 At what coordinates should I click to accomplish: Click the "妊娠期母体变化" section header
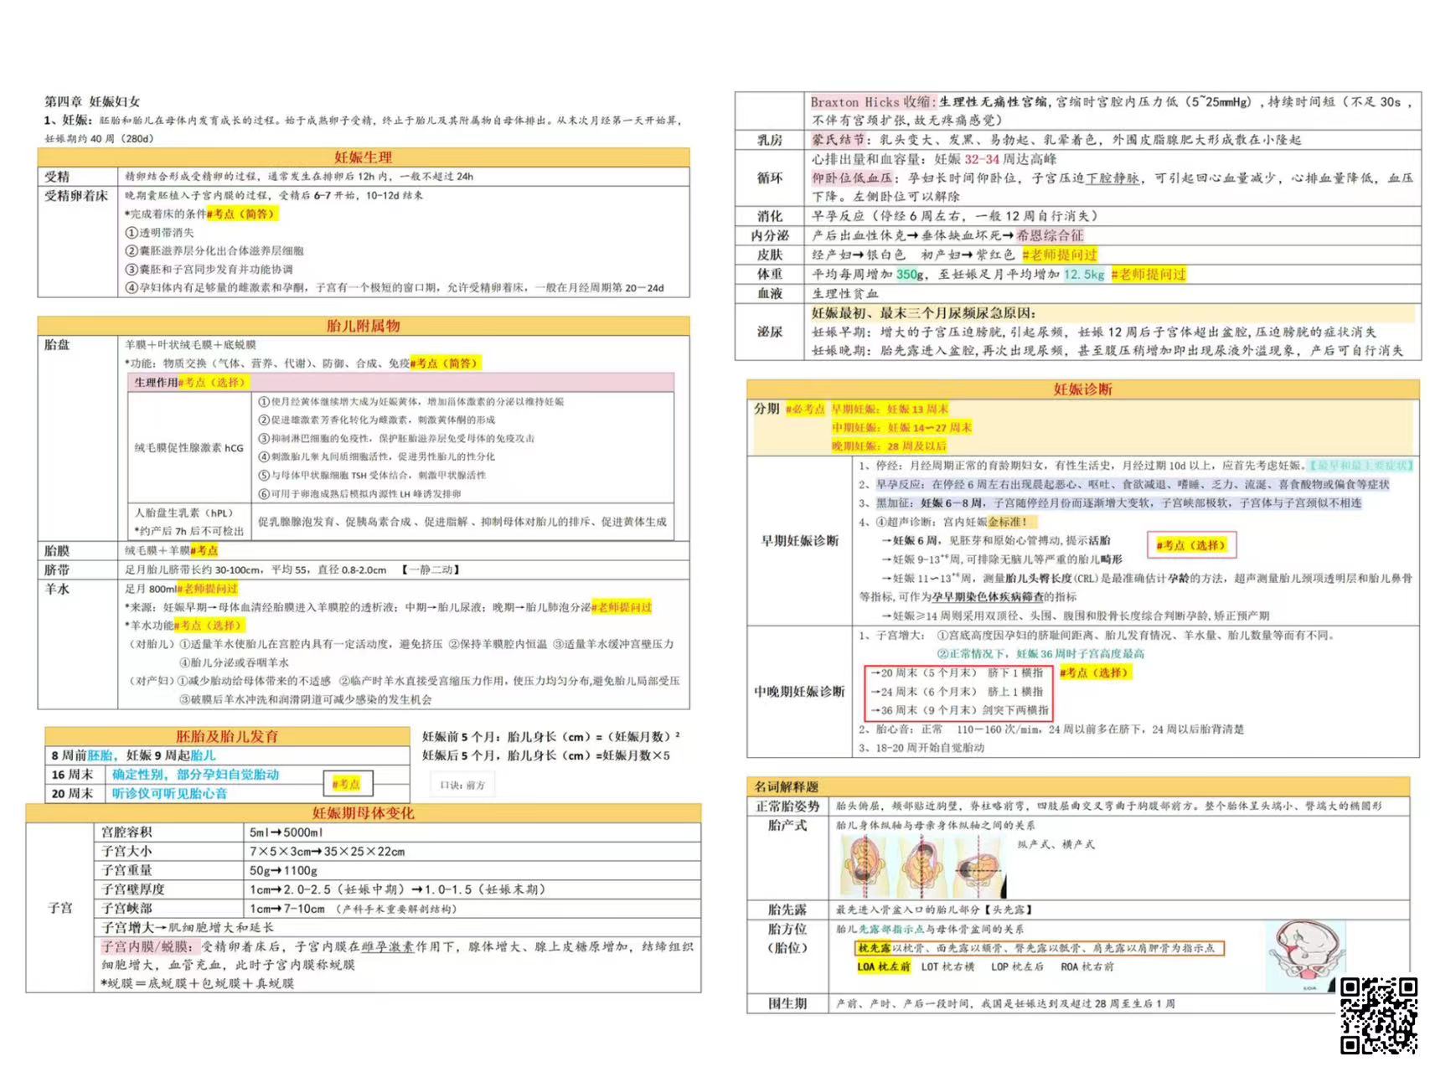pyautogui.click(x=364, y=813)
